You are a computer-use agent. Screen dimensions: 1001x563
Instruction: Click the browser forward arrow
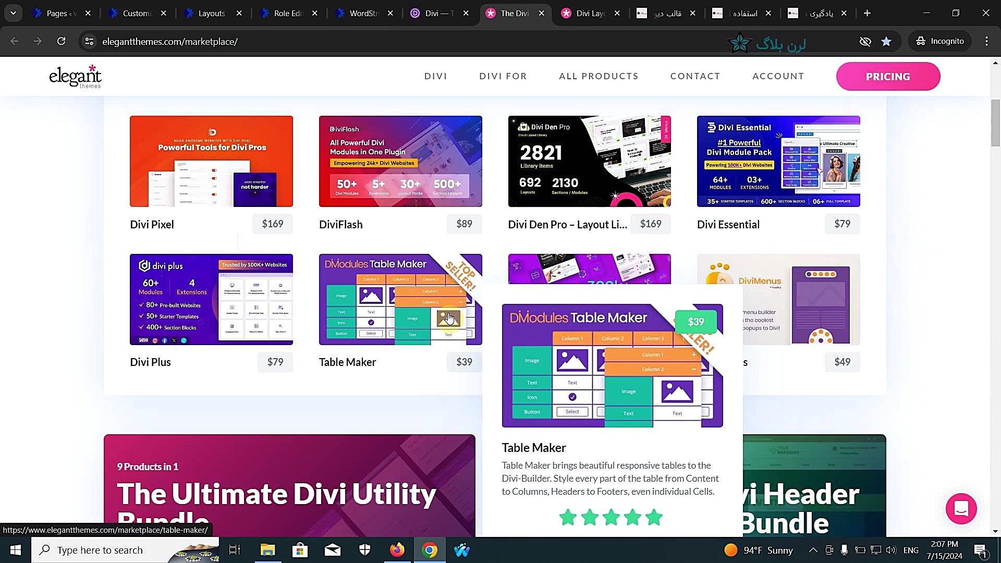(x=38, y=41)
